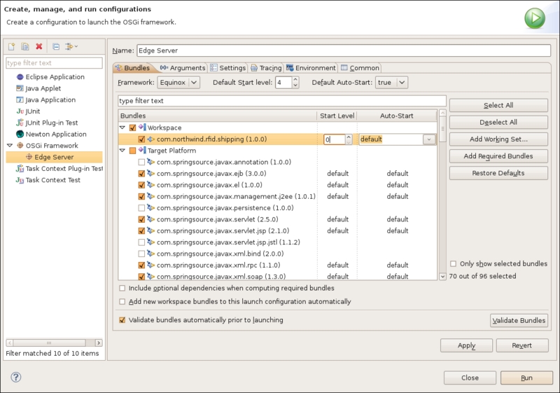Click the Eclipse Application icon
Viewport: 560px width, 393px height.
[x=20, y=77]
